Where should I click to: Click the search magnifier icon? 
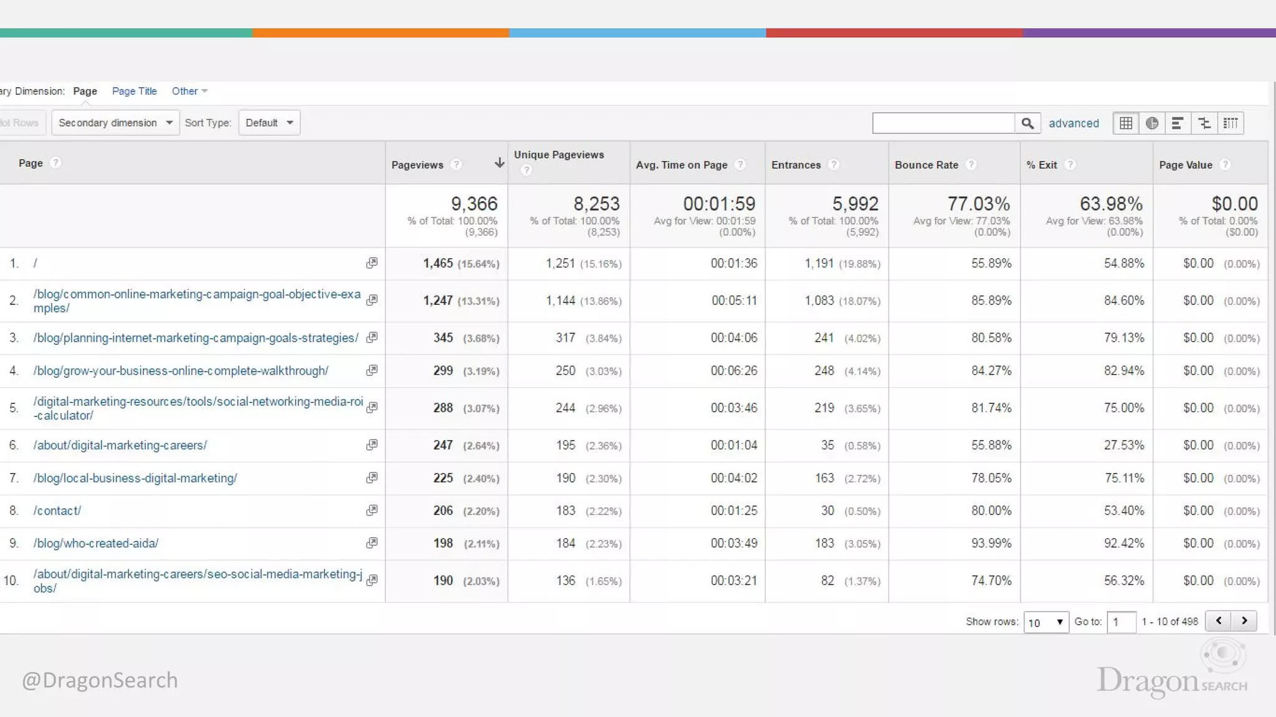(1027, 123)
